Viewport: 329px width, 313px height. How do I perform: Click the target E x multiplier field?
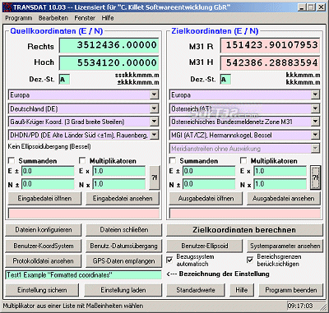click(x=280, y=171)
